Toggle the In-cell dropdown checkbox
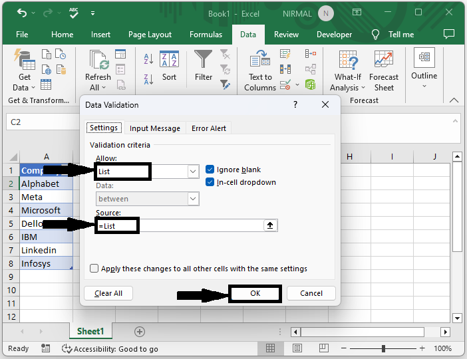Screen dimensions: 467x359 point(210,182)
